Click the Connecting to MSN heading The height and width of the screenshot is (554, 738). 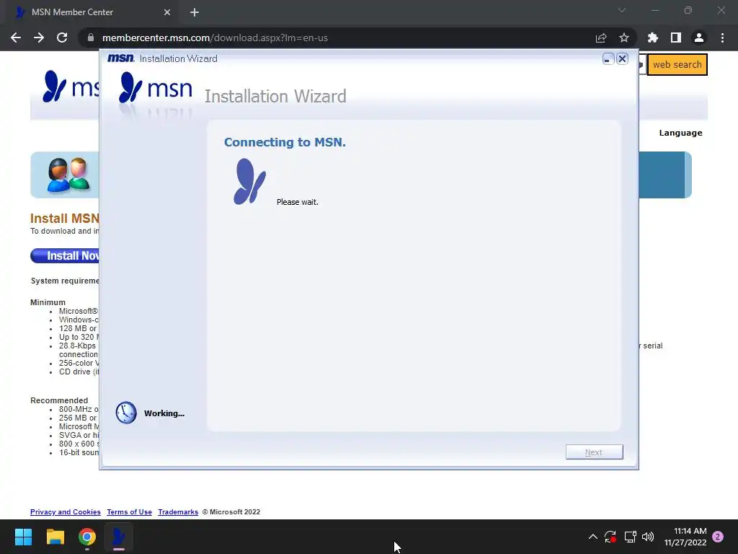click(285, 142)
